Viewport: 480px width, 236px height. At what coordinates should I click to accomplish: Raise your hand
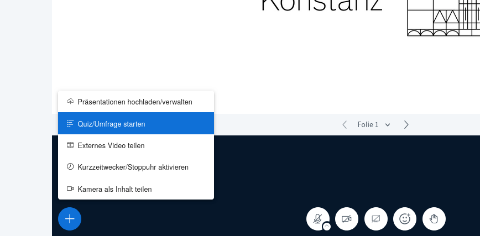pos(434,219)
